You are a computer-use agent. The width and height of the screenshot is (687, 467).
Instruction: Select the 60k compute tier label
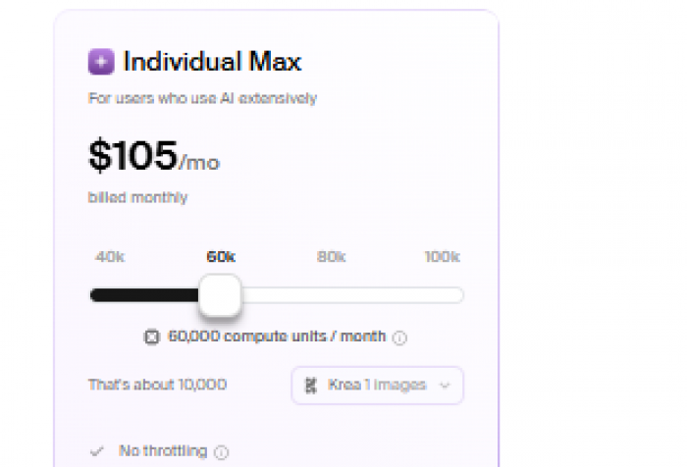click(221, 257)
